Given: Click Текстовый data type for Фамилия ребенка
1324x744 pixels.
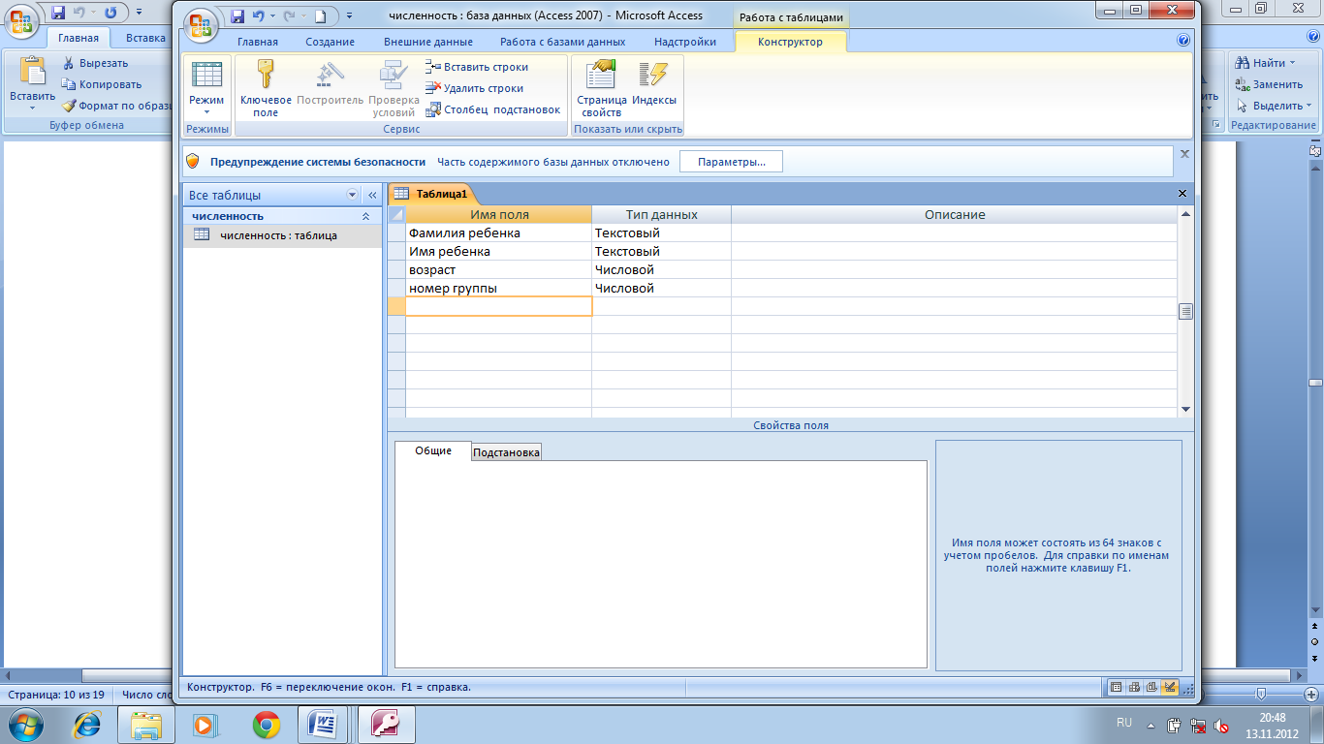Looking at the screenshot, I should [661, 232].
